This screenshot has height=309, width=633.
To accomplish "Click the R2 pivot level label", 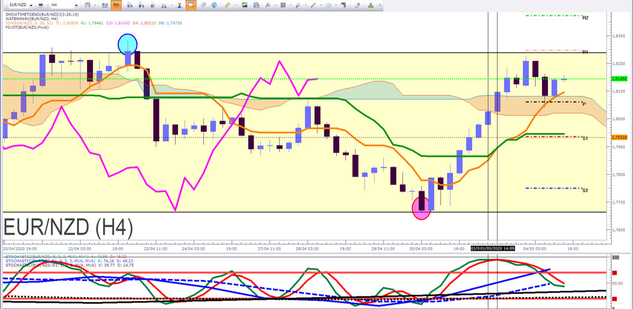I will 586,18.
